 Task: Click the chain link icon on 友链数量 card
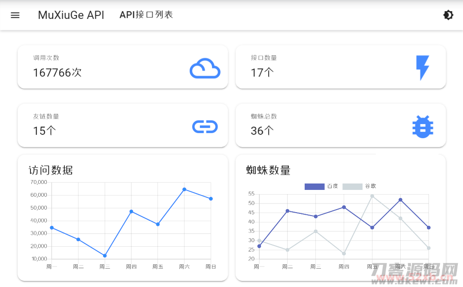[x=205, y=127]
